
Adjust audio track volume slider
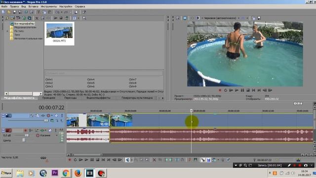pyautogui.click(x=27, y=135)
